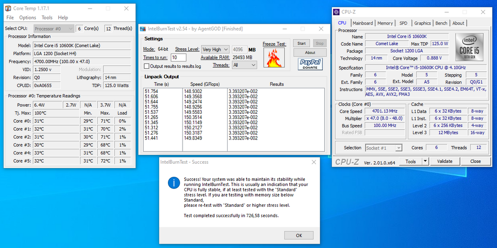This screenshot has width=497, height=248.
Task: Click the Core Voltage 0.888 V field
Action: tap(434, 58)
